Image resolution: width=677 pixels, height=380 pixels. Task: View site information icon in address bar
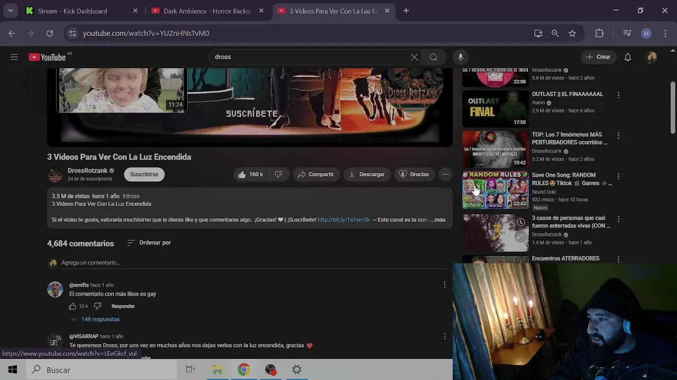(72, 33)
